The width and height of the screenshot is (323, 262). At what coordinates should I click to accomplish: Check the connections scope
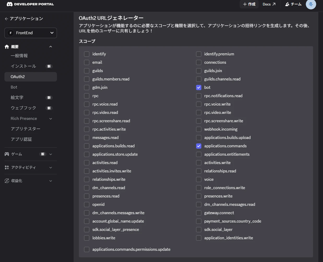[x=199, y=62]
